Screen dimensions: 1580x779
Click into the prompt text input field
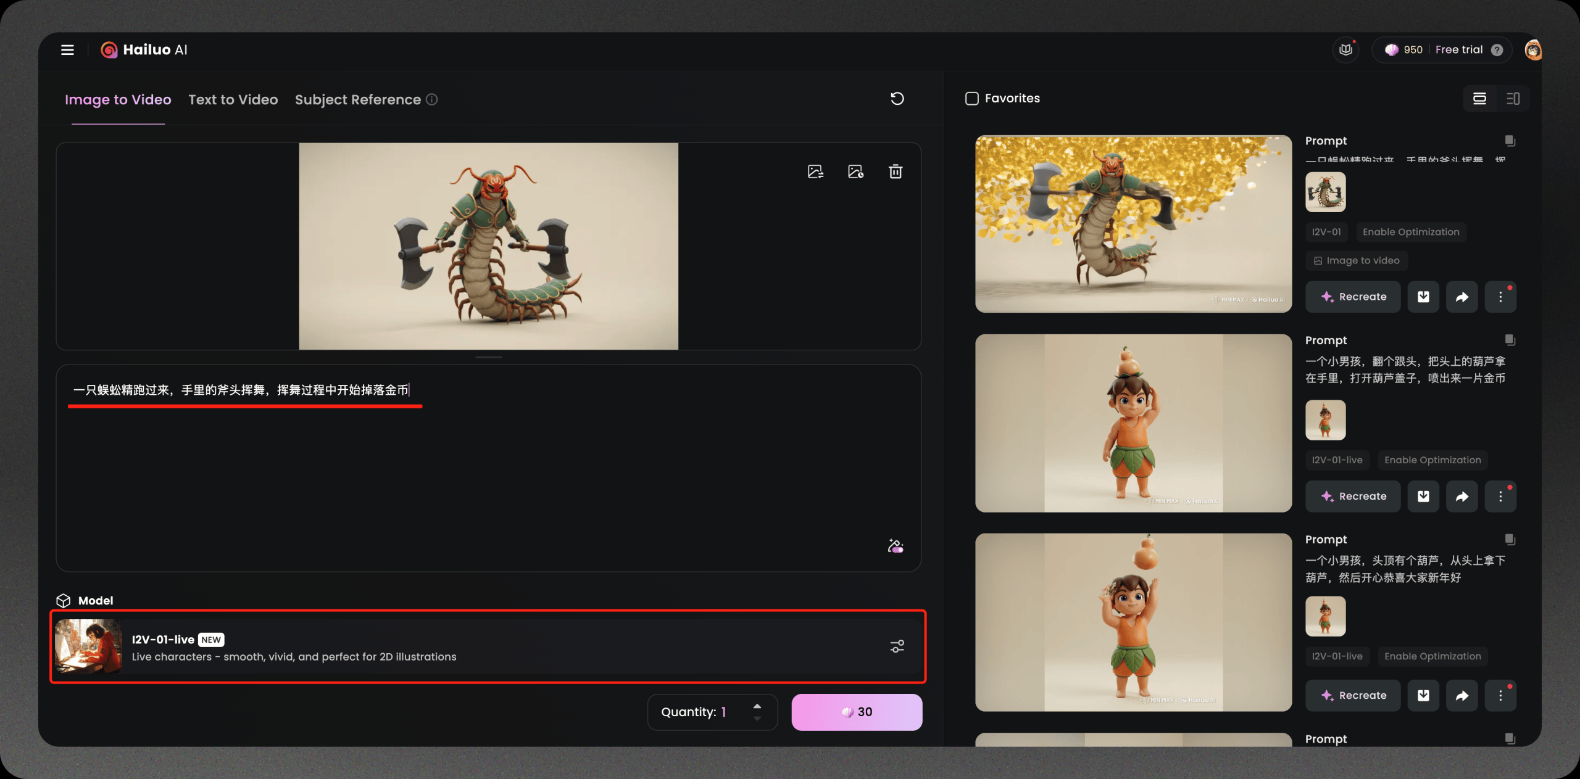(x=488, y=468)
